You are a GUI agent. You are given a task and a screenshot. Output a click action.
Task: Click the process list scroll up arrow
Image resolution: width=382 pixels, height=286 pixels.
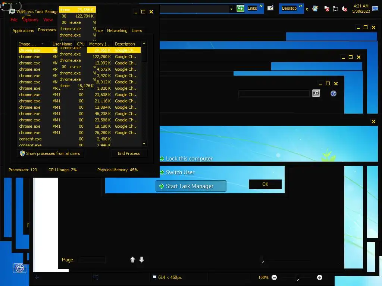144,43
